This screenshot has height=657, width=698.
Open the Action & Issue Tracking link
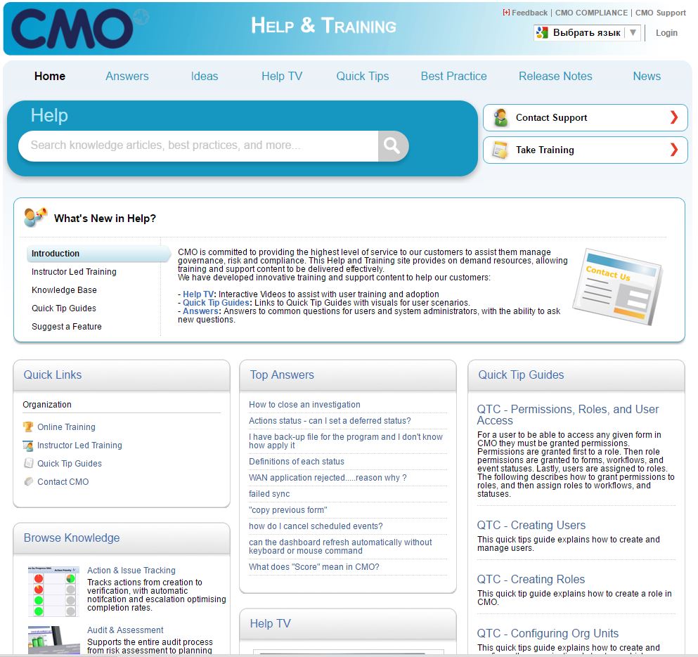[x=131, y=570]
